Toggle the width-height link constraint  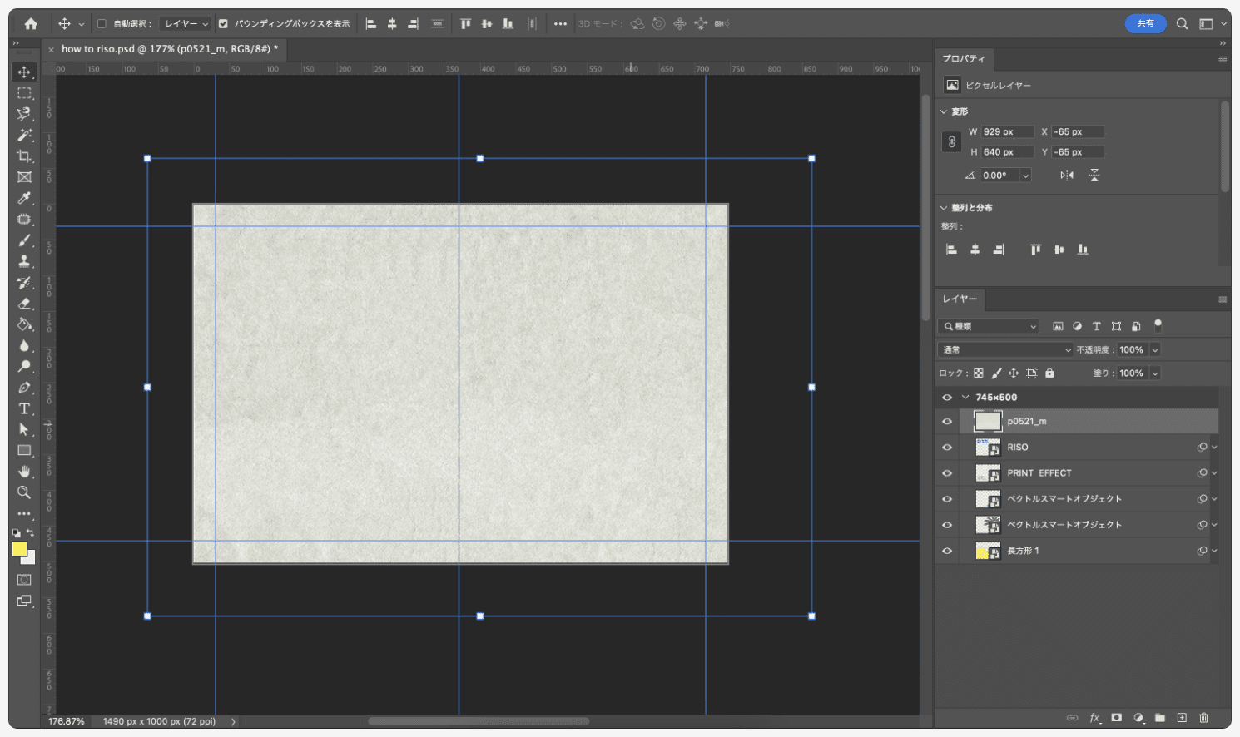(x=952, y=142)
